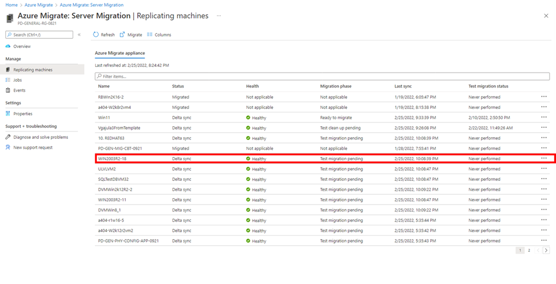
Task: Select the Win11 machine name
Action: (x=104, y=118)
